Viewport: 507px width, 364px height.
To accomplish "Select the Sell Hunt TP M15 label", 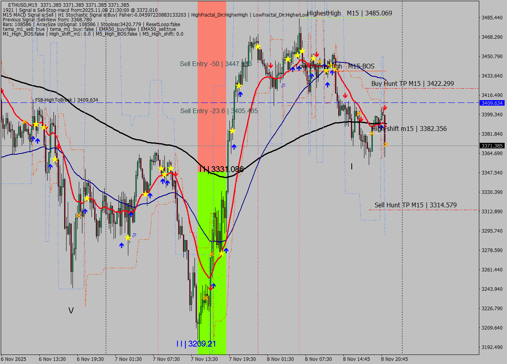I will [x=415, y=205].
